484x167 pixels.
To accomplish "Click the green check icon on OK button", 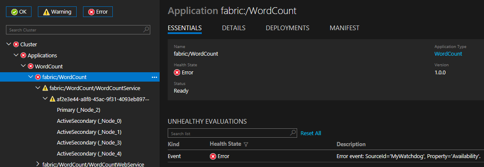I will (x=14, y=12).
